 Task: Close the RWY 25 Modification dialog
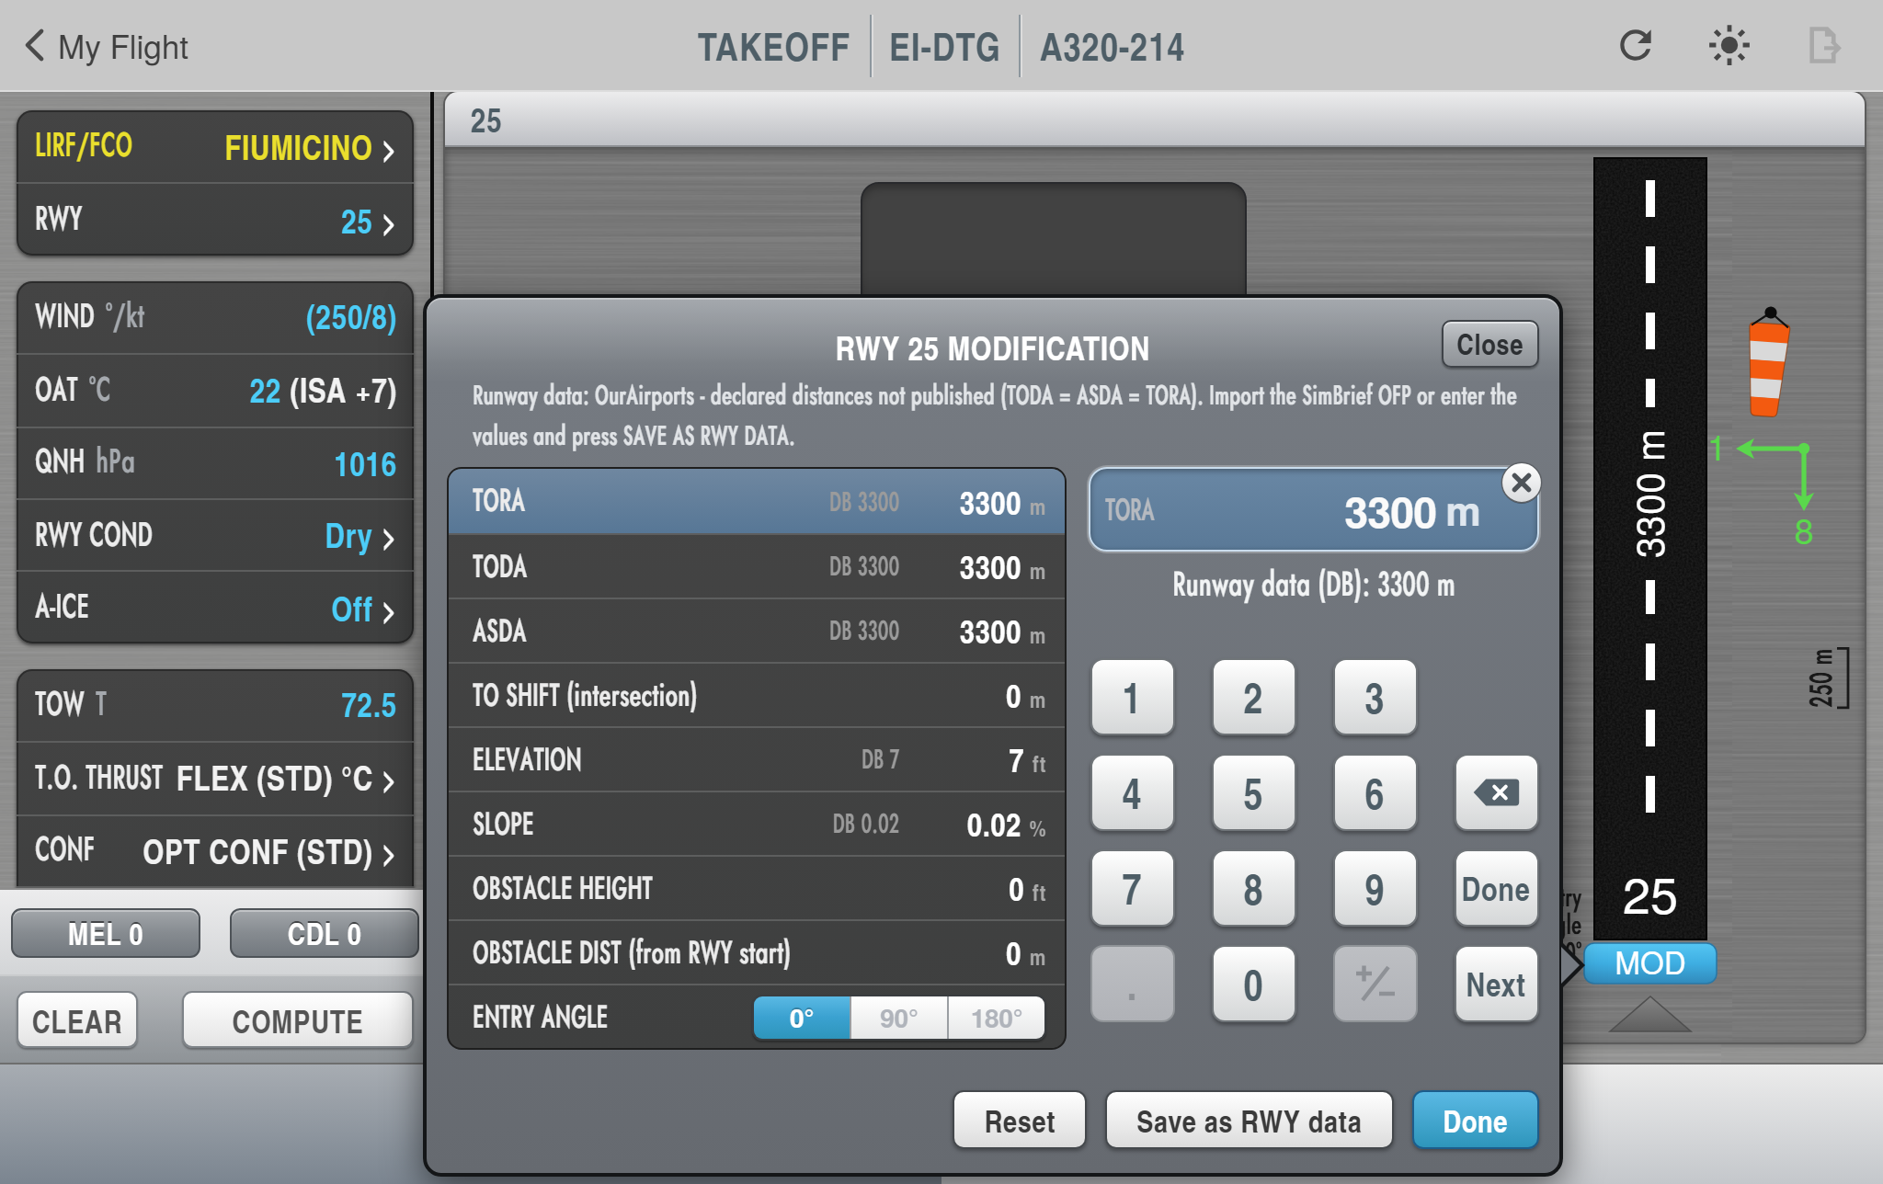click(1489, 345)
